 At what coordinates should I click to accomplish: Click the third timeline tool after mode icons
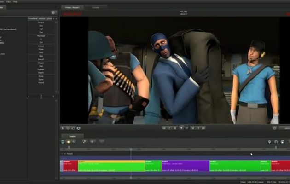[x=102, y=142]
